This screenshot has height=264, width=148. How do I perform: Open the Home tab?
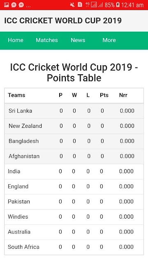click(x=16, y=40)
